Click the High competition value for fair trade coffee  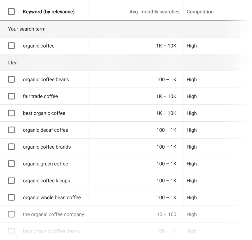[x=192, y=96]
